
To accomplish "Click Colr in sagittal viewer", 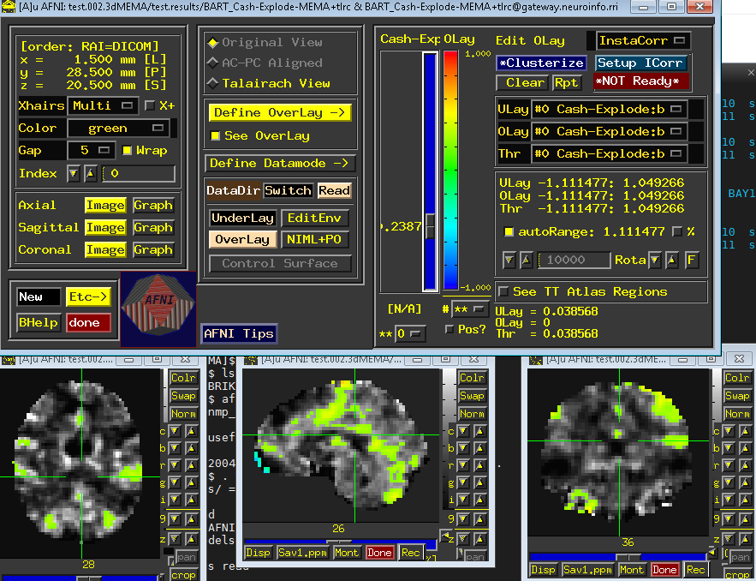I will [472, 378].
